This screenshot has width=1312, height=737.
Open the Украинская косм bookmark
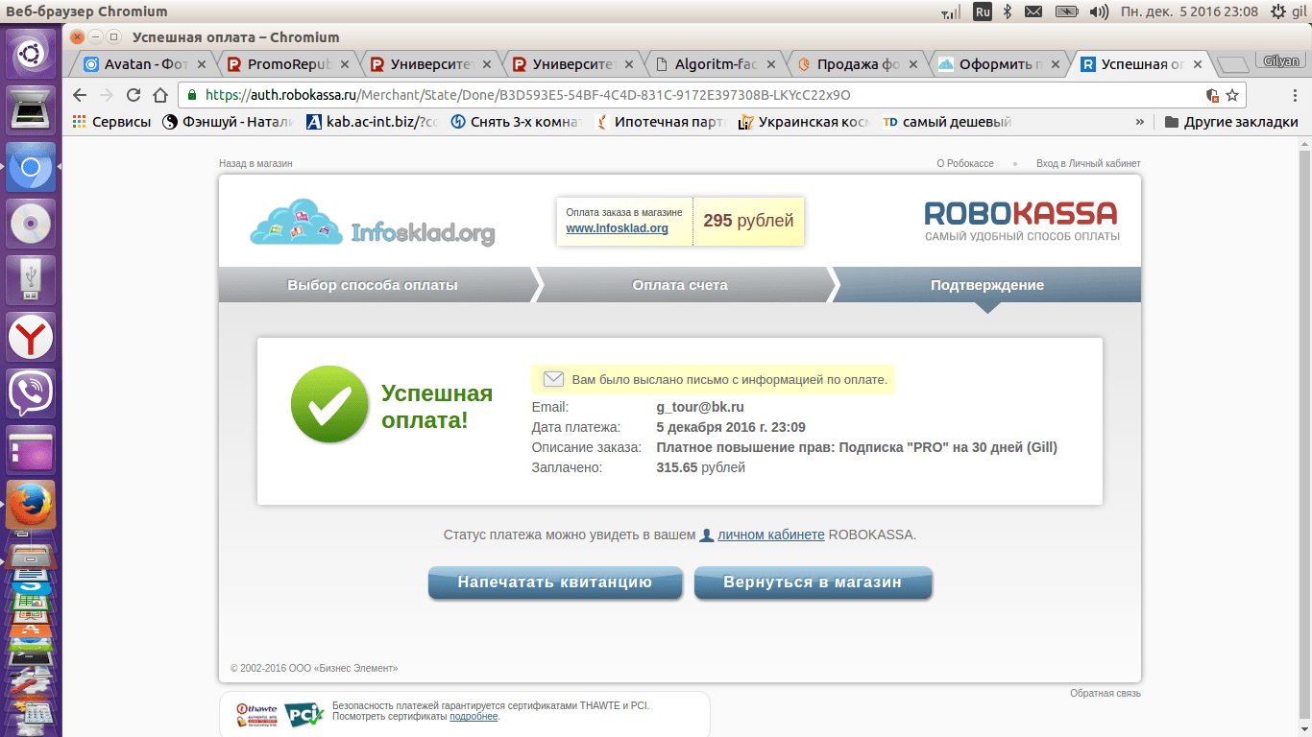point(804,122)
